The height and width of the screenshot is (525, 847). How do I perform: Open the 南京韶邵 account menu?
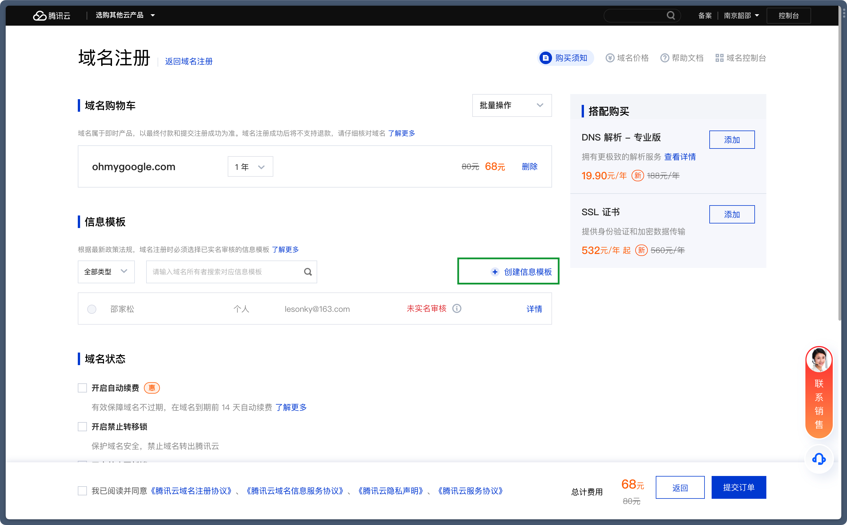pos(741,16)
